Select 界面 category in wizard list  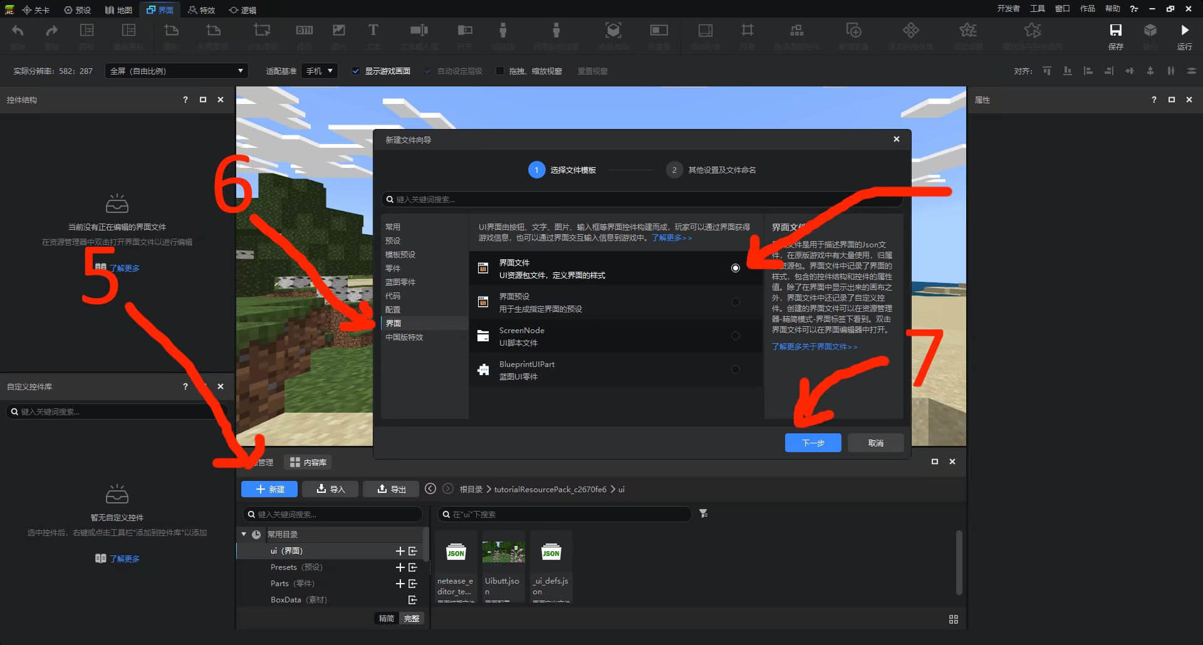[425, 323]
